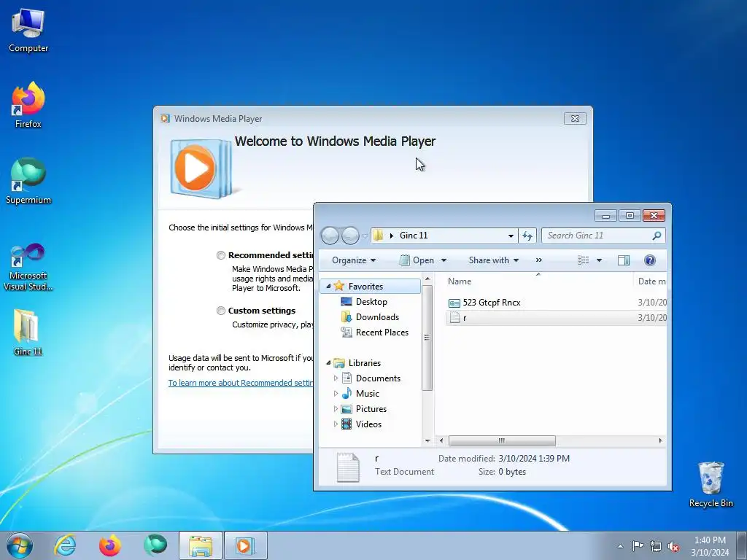Toggle the preview pane icon

point(624,260)
